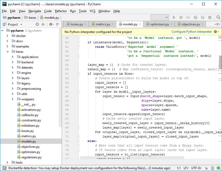Open the File menu
This screenshot has height=171, width=222.
pos(4,11)
